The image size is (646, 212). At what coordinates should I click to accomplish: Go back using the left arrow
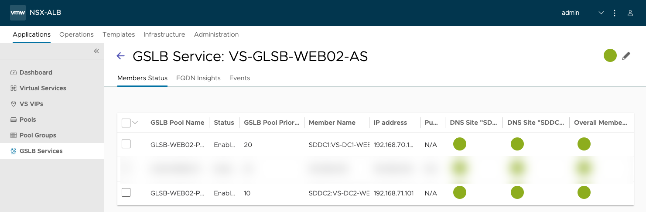click(x=121, y=56)
